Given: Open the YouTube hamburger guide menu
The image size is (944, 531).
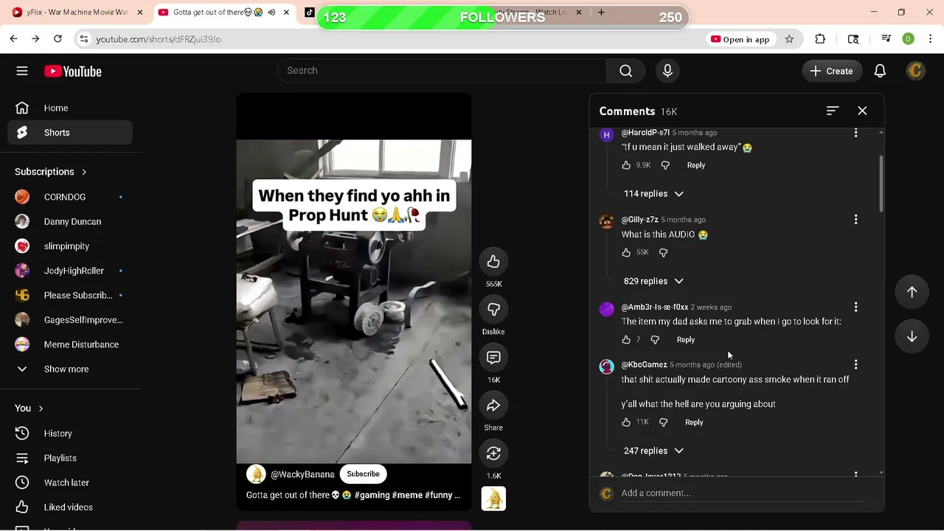Looking at the screenshot, I should 22,71.
